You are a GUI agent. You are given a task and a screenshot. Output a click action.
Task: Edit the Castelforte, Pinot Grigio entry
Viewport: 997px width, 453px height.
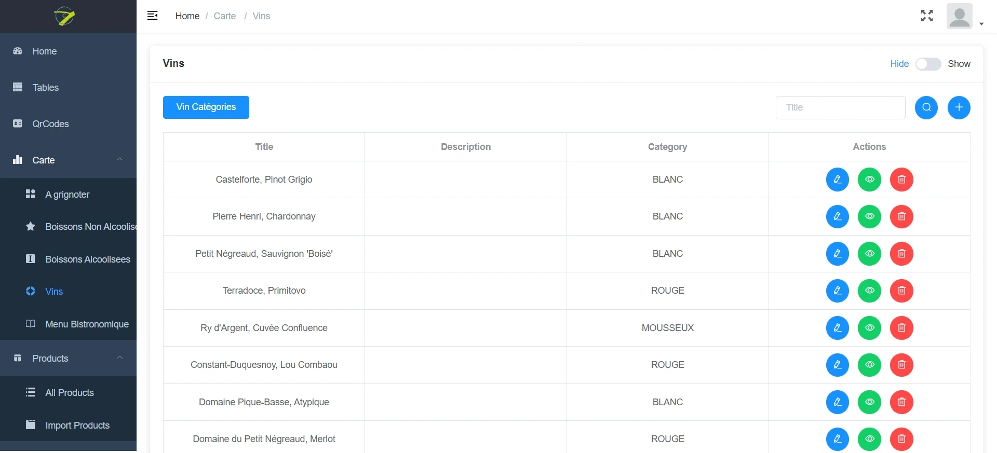pyautogui.click(x=837, y=180)
